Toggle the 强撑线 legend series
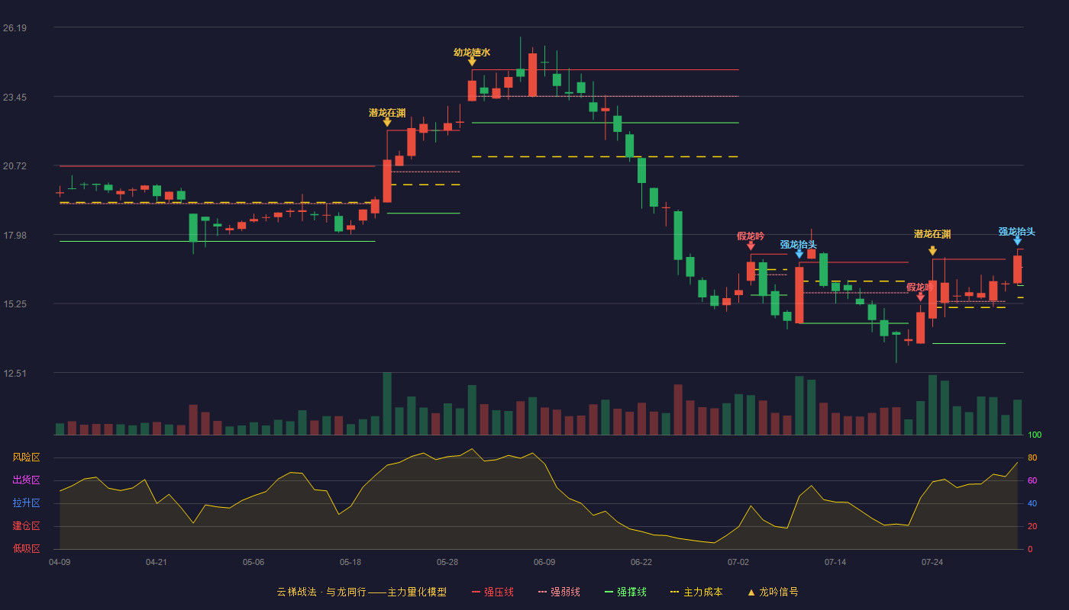Screen dimensions: 1069x610 click(625, 592)
